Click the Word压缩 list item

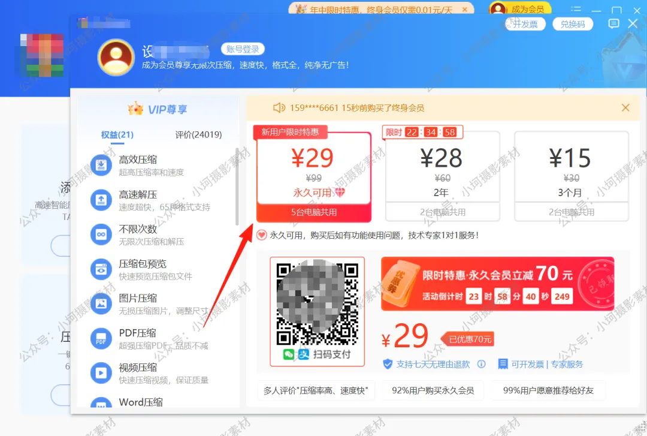pyautogui.click(x=141, y=402)
